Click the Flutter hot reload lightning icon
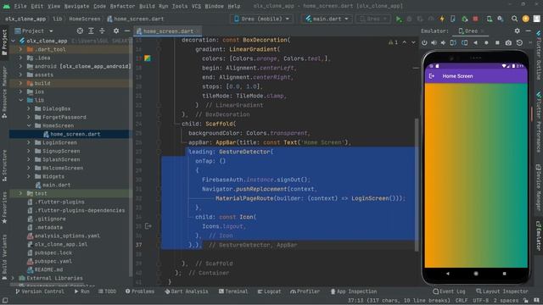The height and width of the screenshot is (305, 543). tap(442, 19)
